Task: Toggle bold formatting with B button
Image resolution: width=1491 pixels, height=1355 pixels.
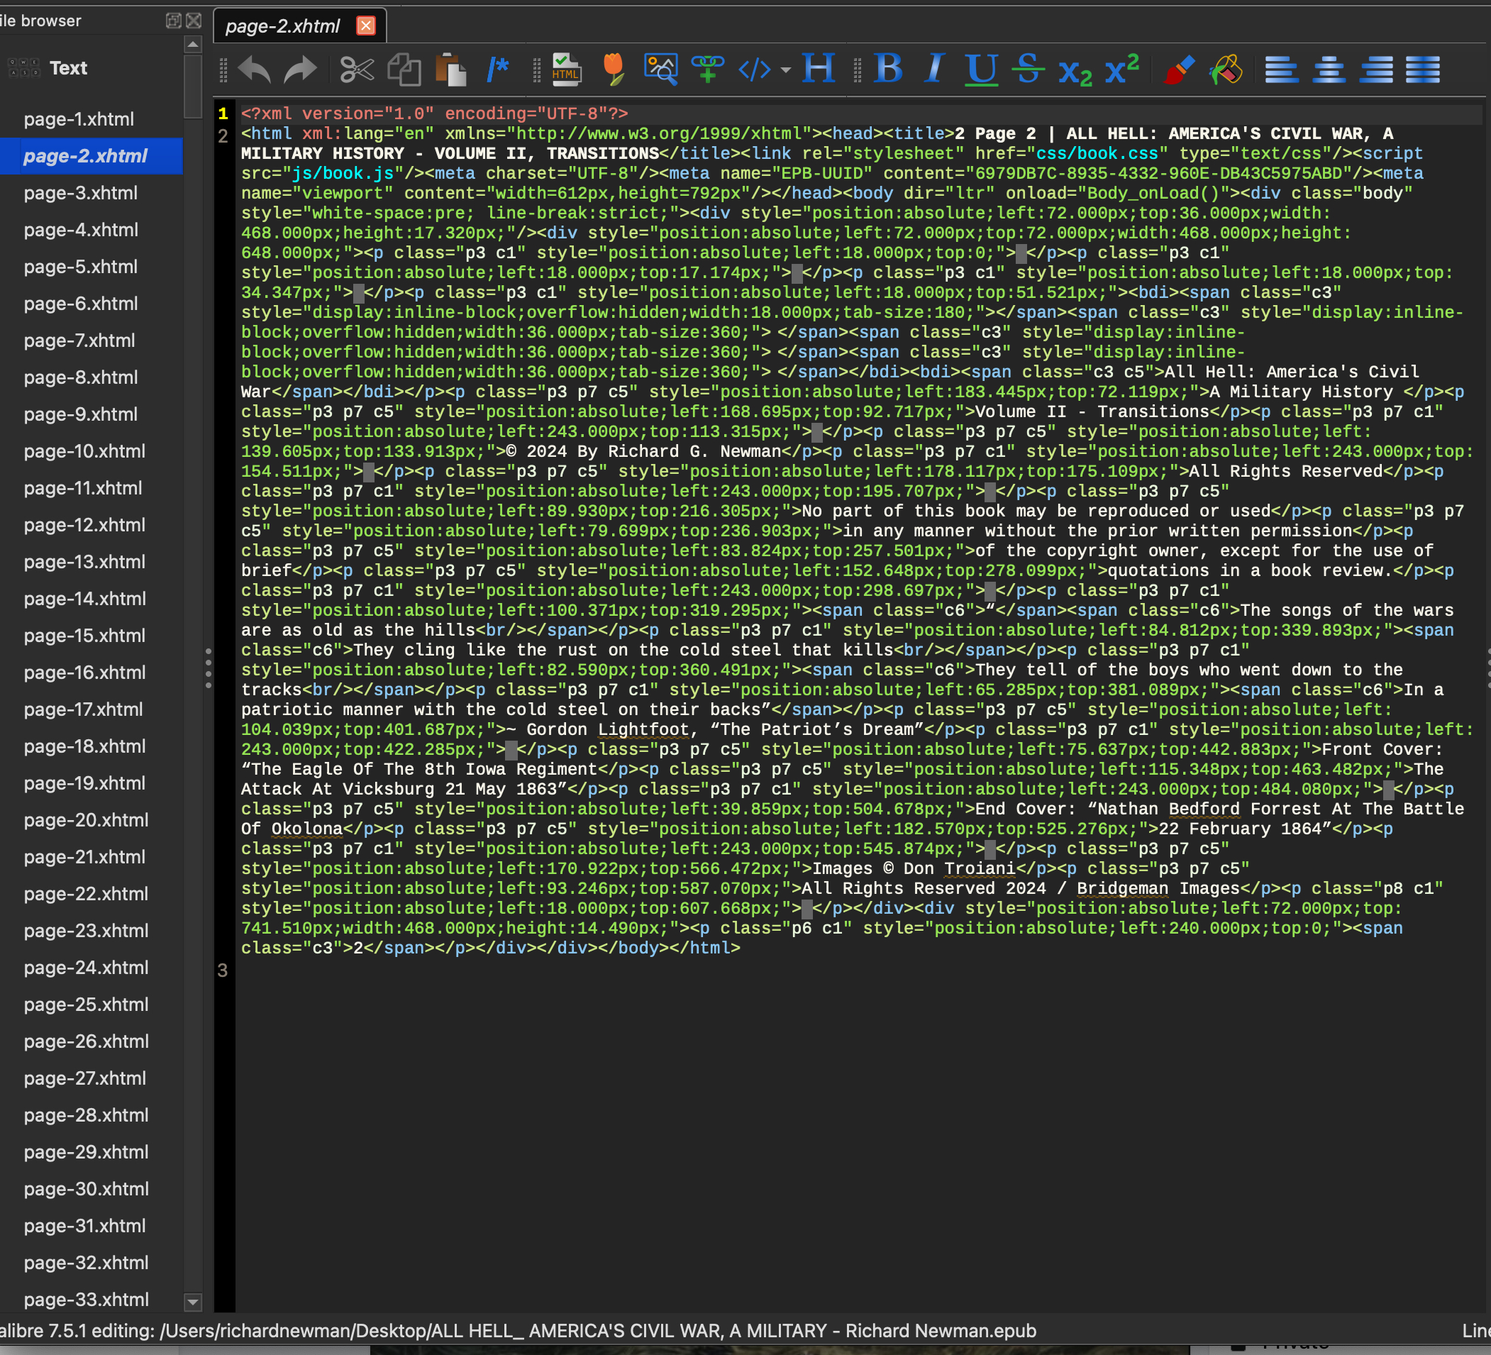Action: click(x=887, y=70)
